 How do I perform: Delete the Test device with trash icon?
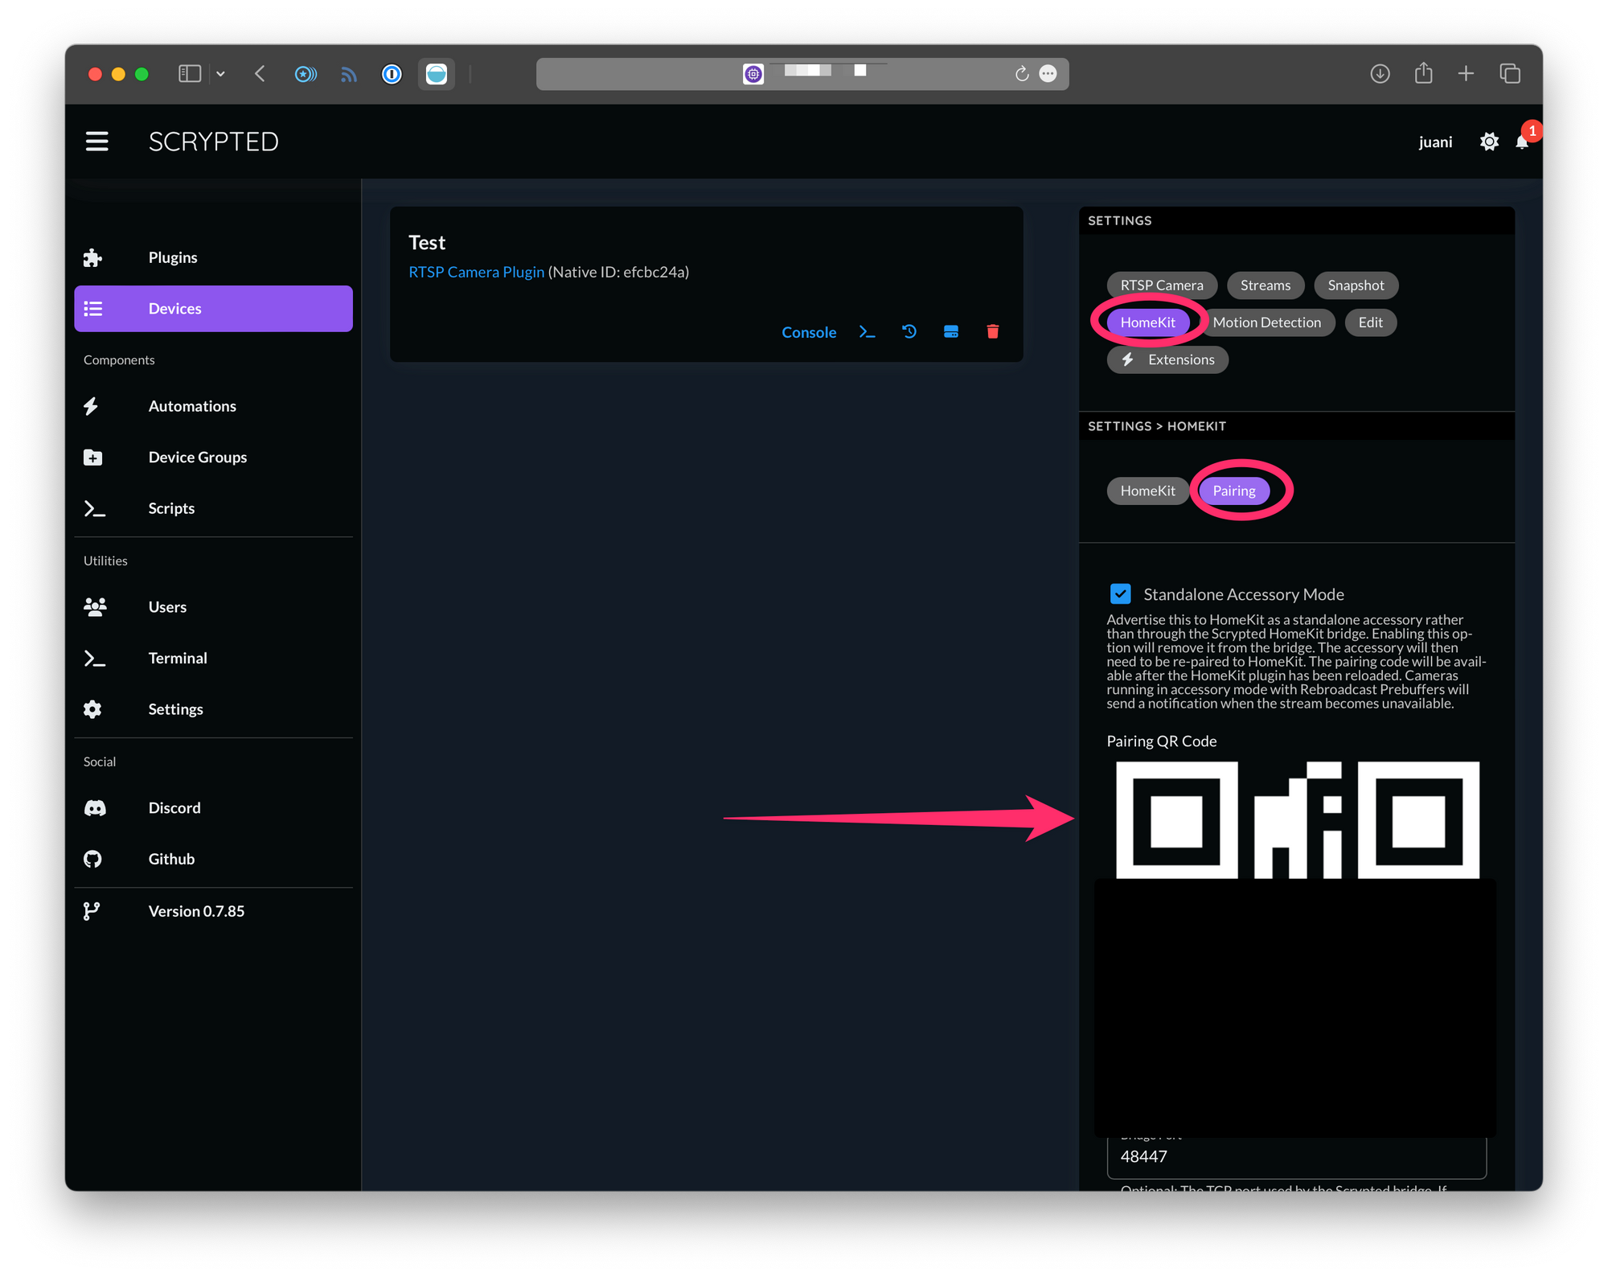pos(993,331)
